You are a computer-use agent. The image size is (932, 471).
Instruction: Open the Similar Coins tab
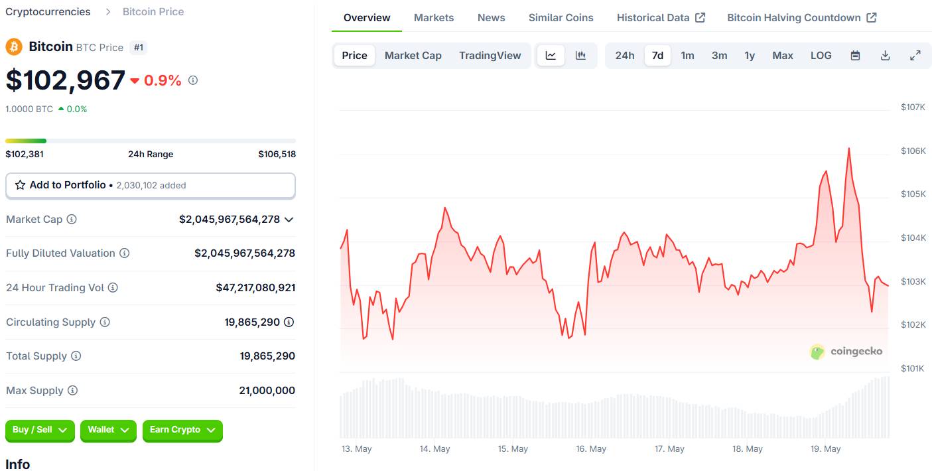[561, 18]
